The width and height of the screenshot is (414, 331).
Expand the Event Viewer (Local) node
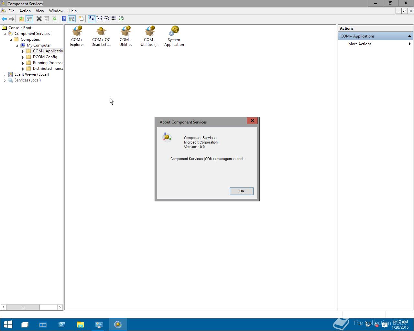5,75
